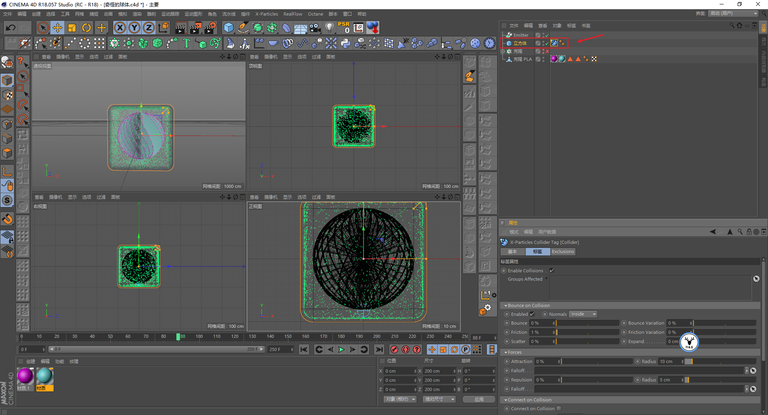Select the Emitter object in the list

(521, 35)
